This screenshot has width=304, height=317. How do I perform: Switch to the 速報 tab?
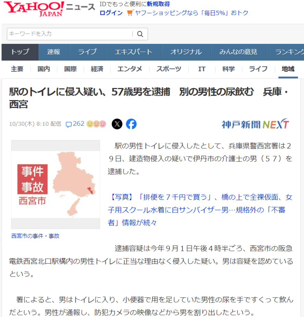tap(53, 52)
